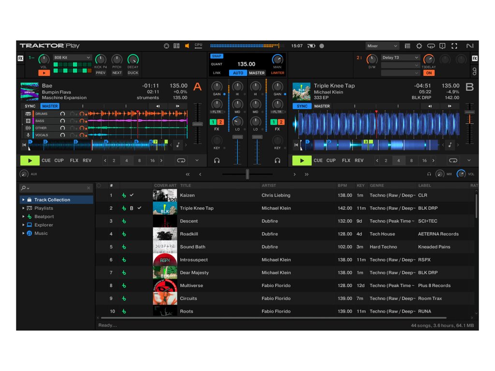
Task: Click headphone cue icon for Deck A
Action: pos(217,160)
